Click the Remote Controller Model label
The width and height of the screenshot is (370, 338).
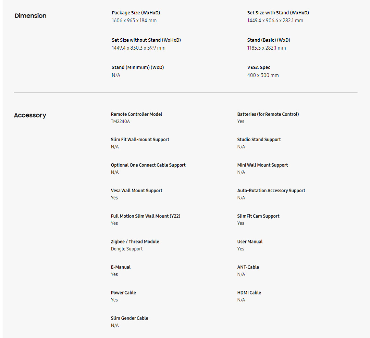click(136, 114)
